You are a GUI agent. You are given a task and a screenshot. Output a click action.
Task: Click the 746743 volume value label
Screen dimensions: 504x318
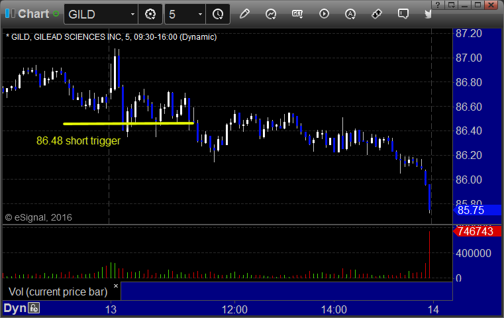point(477,231)
